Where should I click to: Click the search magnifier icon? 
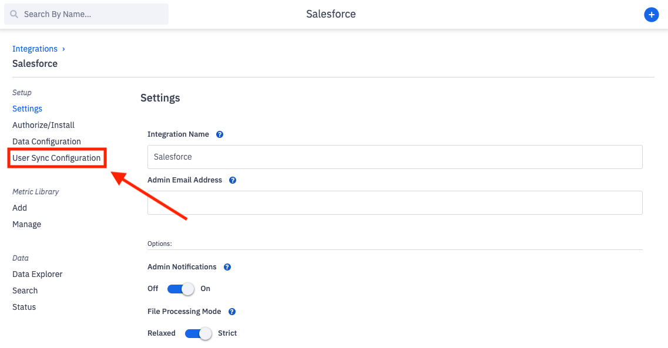[15, 14]
